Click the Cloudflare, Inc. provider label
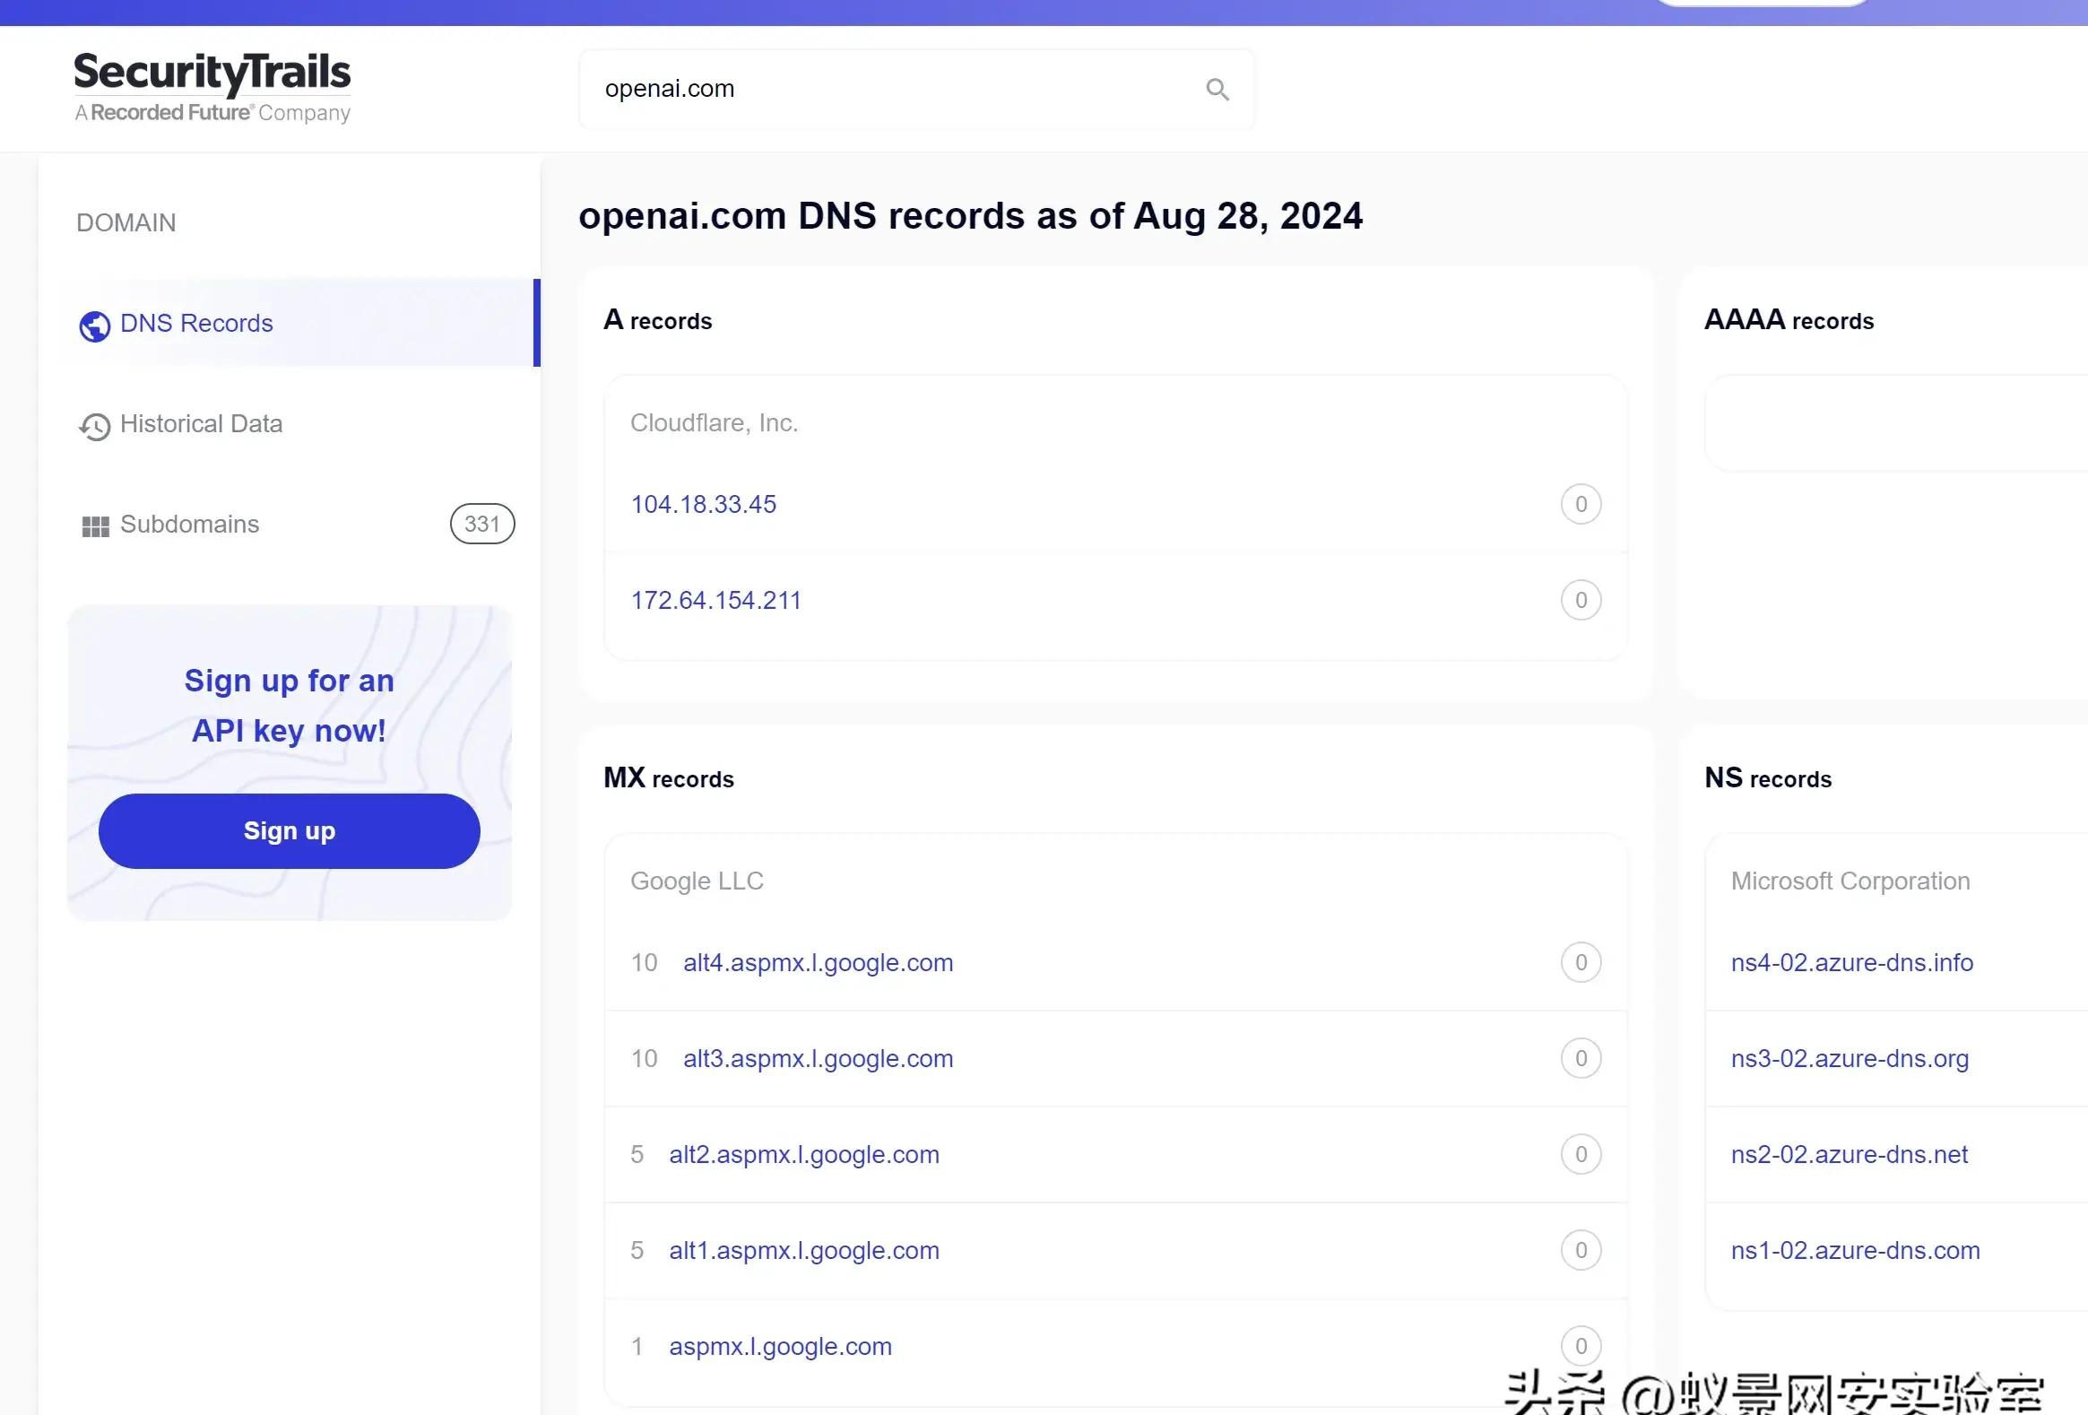 coord(715,422)
